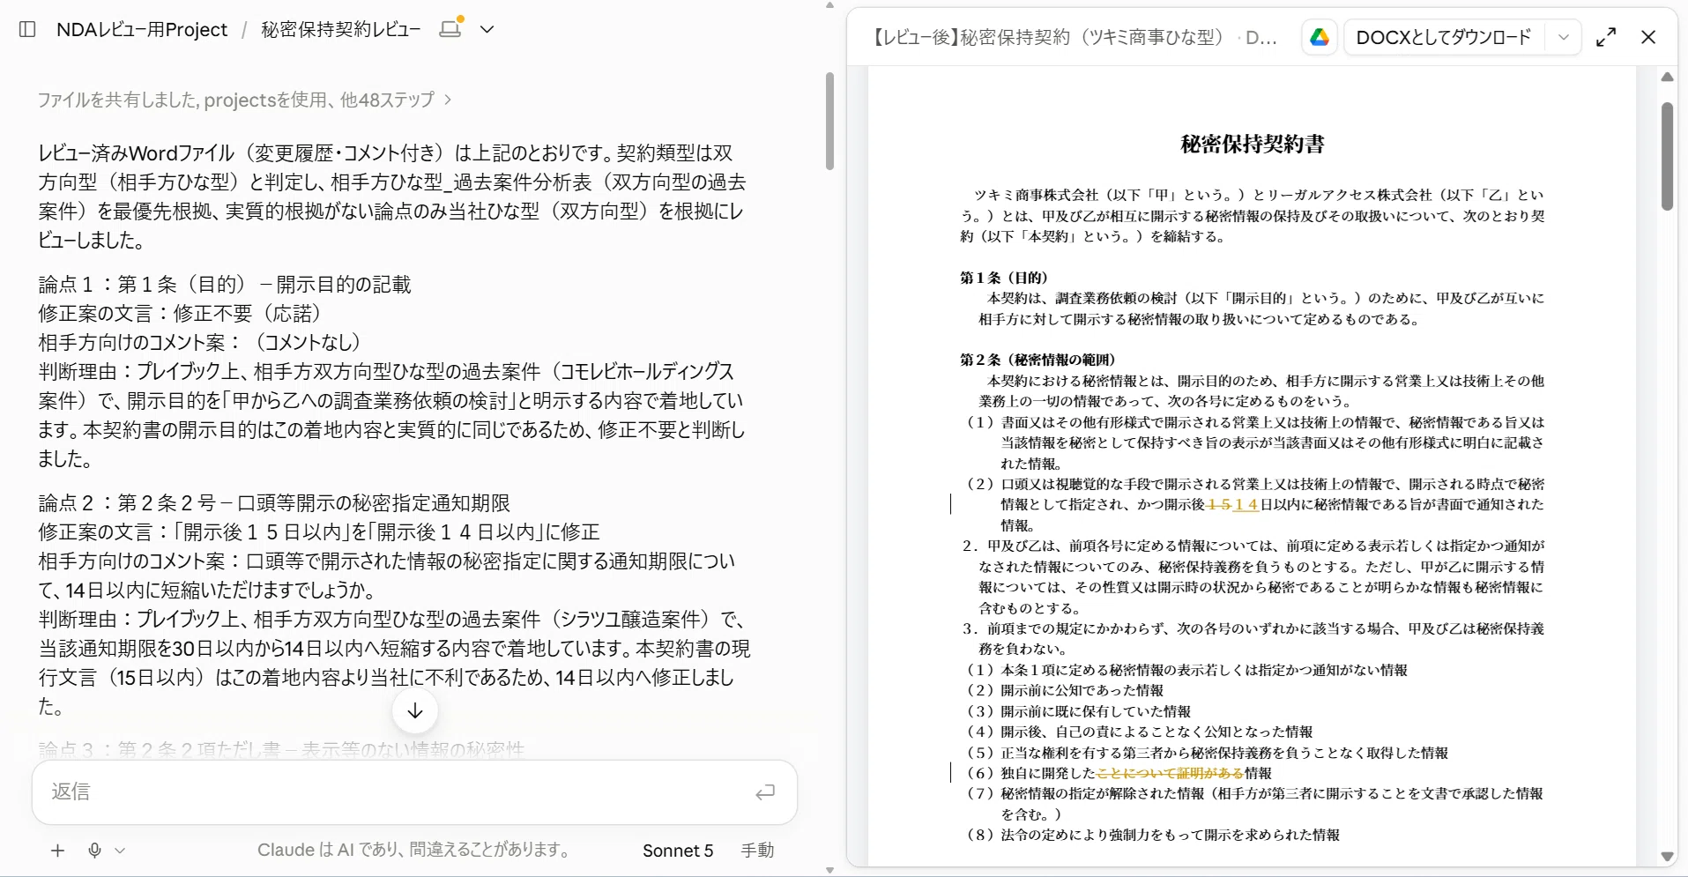The width and height of the screenshot is (1688, 877).
Task: Open the NDAレビュー用Project breadcrumb
Action: point(142,29)
